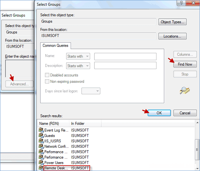This screenshot has width=200, height=171.
Task: Click the Power Users group icon
Action: [x=41, y=162]
